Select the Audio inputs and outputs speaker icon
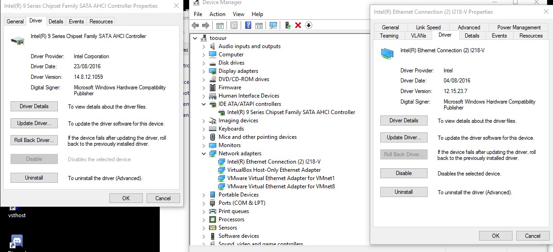 (x=213, y=46)
